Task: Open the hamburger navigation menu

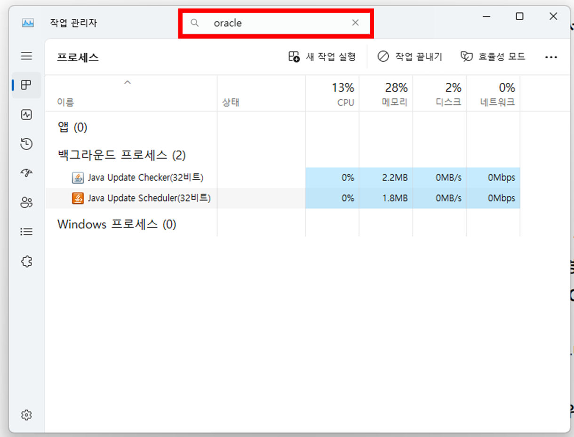Action: (x=27, y=56)
